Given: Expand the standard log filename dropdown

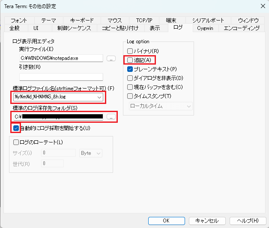Looking at the screenshot, I should [99, 97].
